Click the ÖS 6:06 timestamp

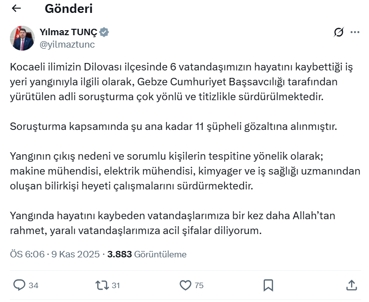tap(27, 254)
